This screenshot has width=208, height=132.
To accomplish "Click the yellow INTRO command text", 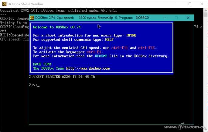I will [x=131, y=35].
